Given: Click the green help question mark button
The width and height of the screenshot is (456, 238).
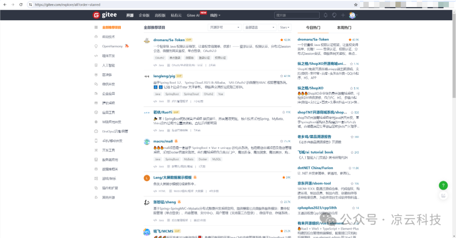Looking at the screenshot, I should tap(443, 185).
